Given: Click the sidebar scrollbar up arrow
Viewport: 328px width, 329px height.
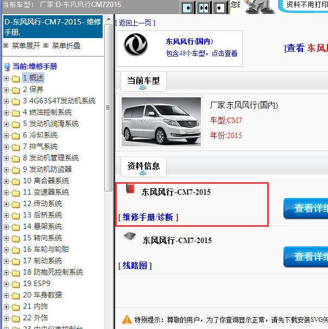Looking at the screenshot, I should pos(109,19).
